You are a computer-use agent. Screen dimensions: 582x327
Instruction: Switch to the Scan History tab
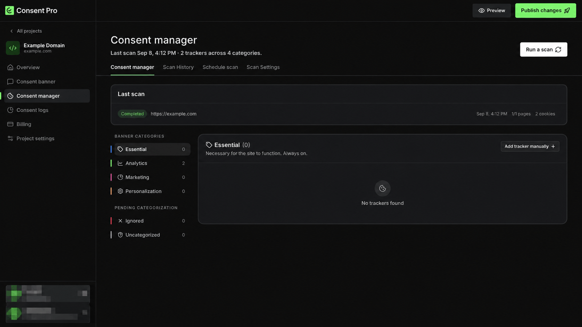tap(178, 67)
